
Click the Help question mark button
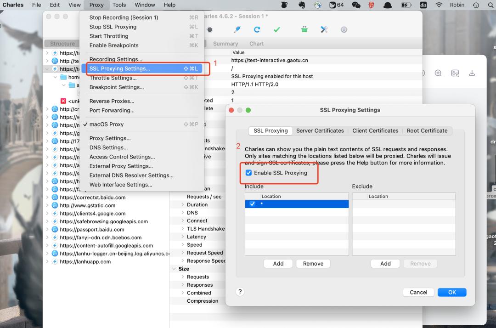[x=240, y=292]
